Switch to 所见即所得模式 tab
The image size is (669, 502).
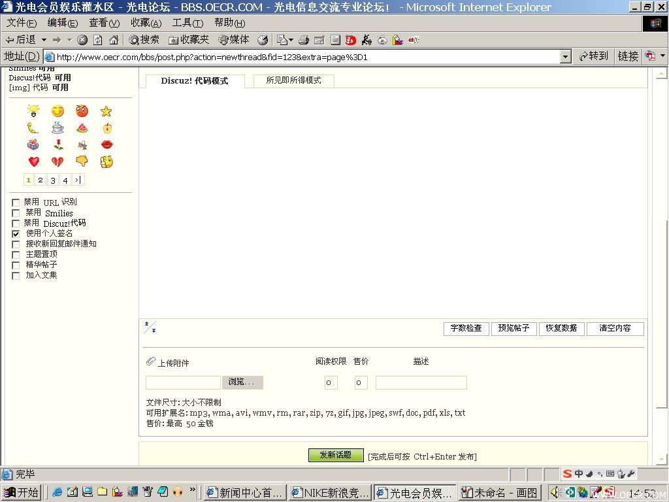click(x=293, y=80)
